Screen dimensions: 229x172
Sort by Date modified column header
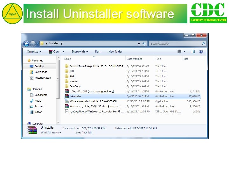(134, 59)
